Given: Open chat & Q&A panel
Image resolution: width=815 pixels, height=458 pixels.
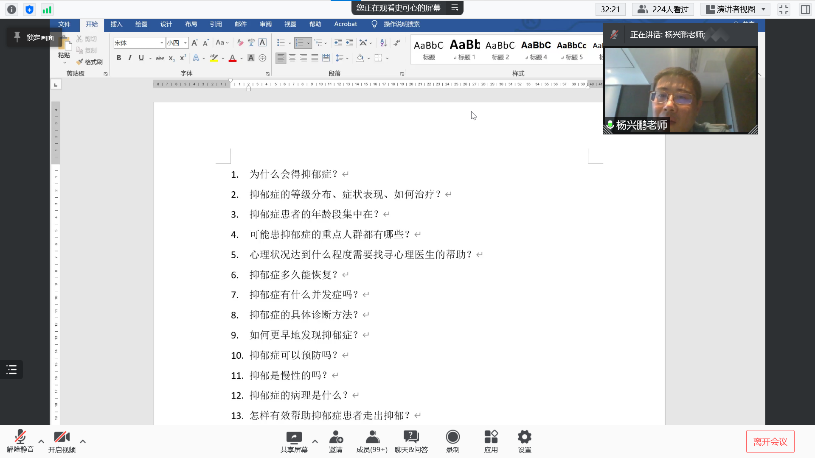Looking at the screenshot, I should [x=411, y=437].
